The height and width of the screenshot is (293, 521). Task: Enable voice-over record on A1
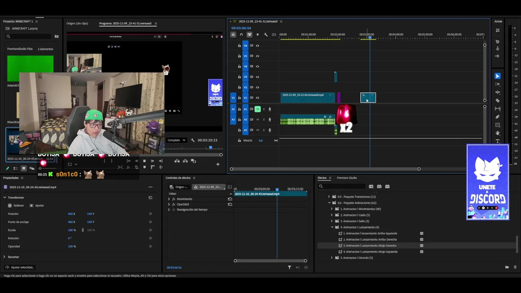click(x=269, y=109)
